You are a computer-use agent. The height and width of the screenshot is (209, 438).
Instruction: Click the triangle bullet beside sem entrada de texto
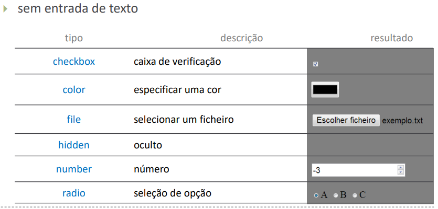click(x=6, y=9)
